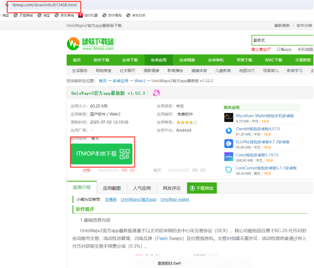
Task: Go to the green 下载地址 tab
Action: (x=202, y=188)
